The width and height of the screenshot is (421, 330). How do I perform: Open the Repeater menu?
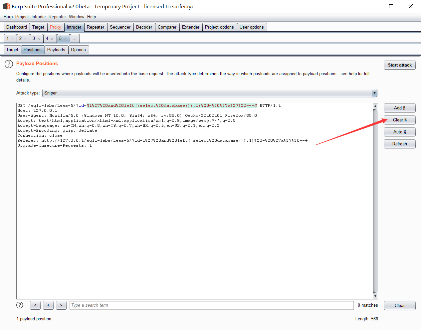(x=57, y=17)
